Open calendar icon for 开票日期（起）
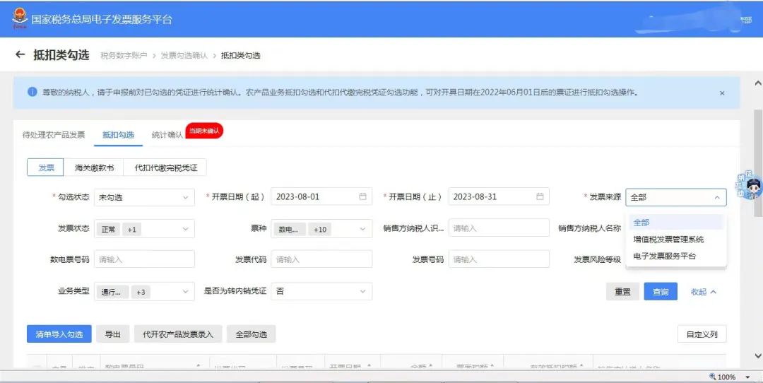The image size is (763, 383). [x=362, y=196]
